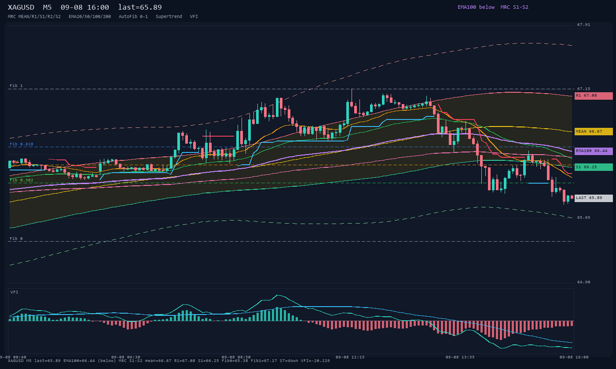Click the MEAN 66.67 price label
The height and width of the screenshot is (369, 616).
[594, 132]
